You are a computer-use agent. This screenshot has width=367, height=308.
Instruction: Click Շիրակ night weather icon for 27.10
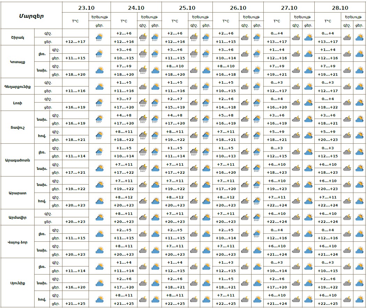point(296,37)
